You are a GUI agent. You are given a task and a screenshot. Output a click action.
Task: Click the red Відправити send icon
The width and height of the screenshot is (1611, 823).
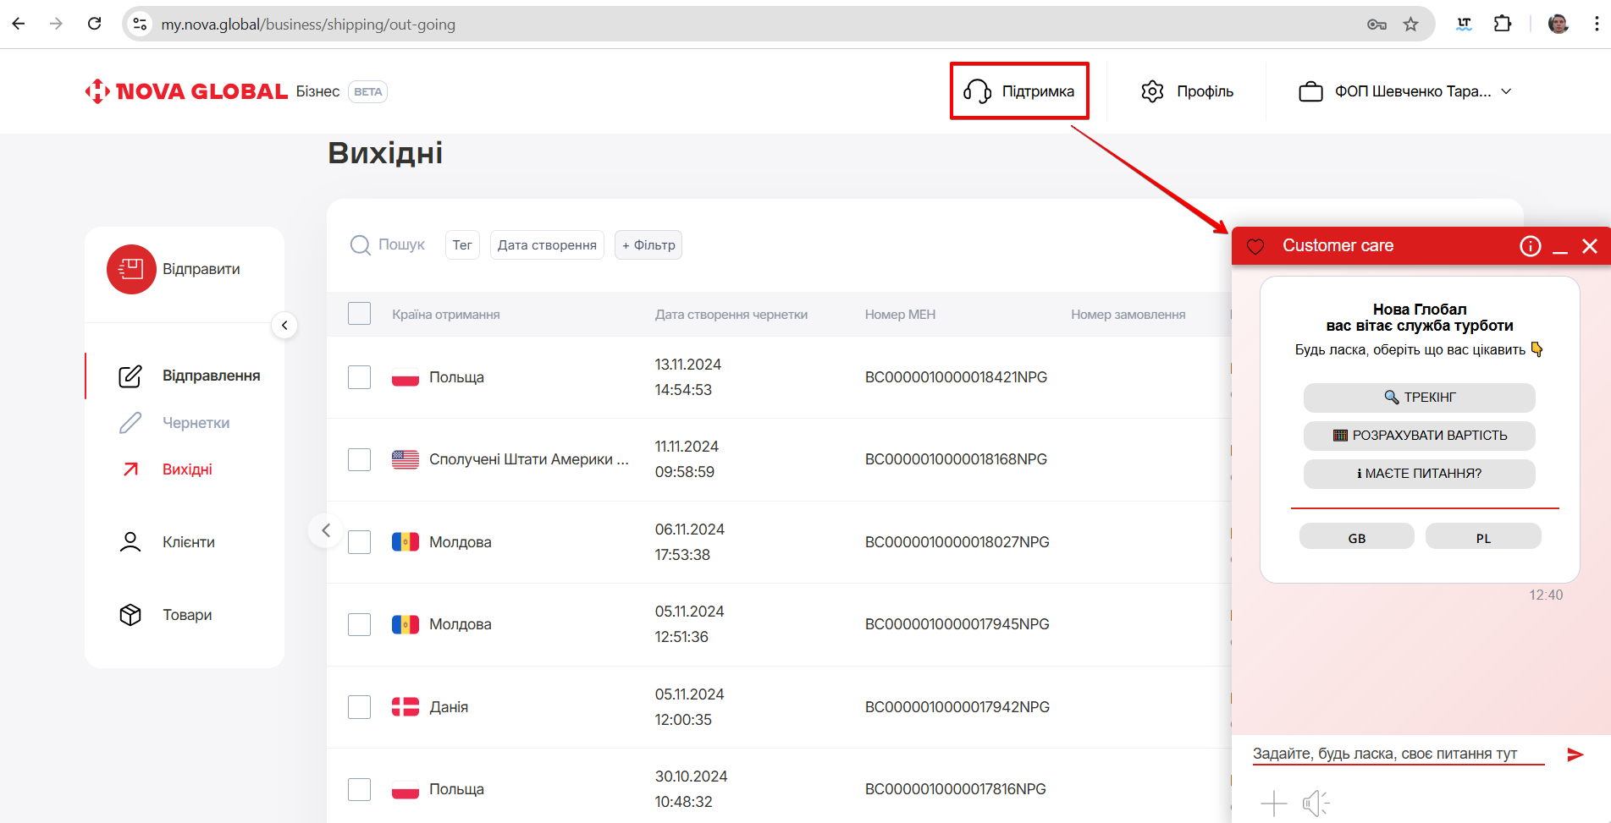tap(131, 269)
